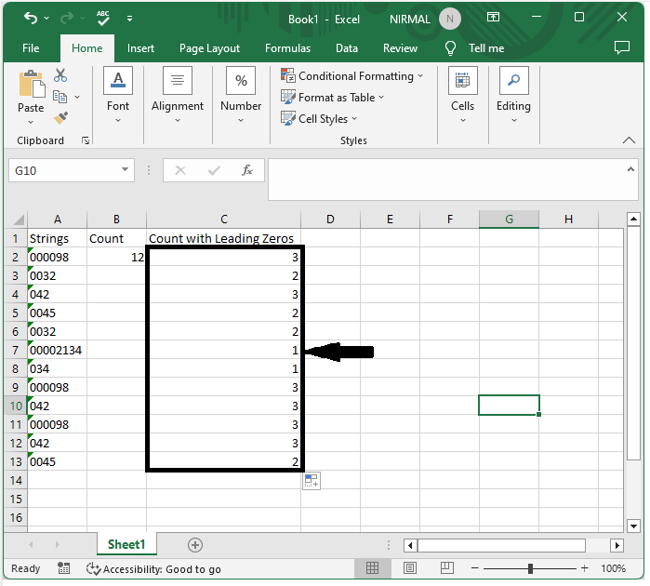Viewport: 650px width, 586px height.
Task: Collapse the ribbon with chevron
Action: click(x=629, y=140)
